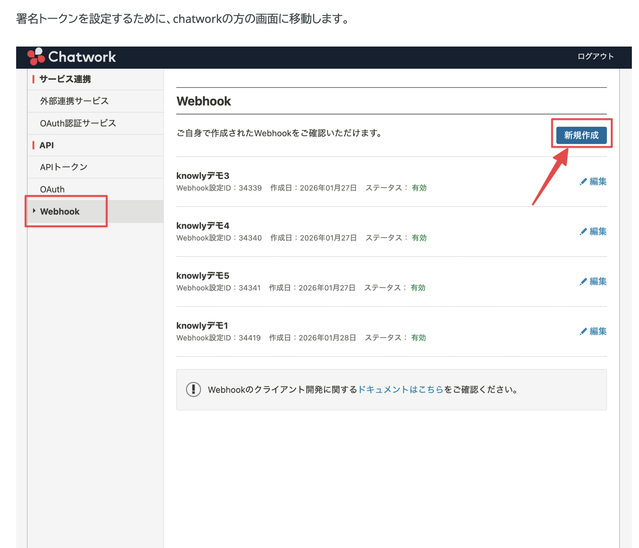Expand the Webhook sidebar disclosure triangle
The width and height of the screenshot is (639, 548).
tap(34, 211)
